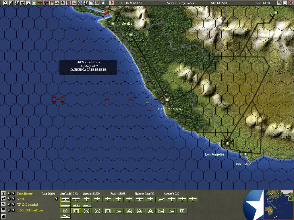
Task: Select the Los Angeles base on map
Action: [x=227, y=143]
